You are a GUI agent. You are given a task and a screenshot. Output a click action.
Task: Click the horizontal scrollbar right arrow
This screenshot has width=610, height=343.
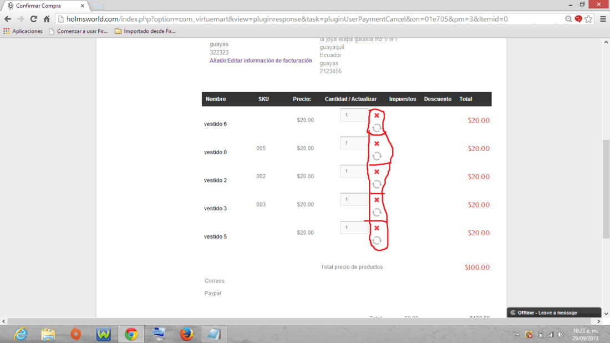coord(599,321)
